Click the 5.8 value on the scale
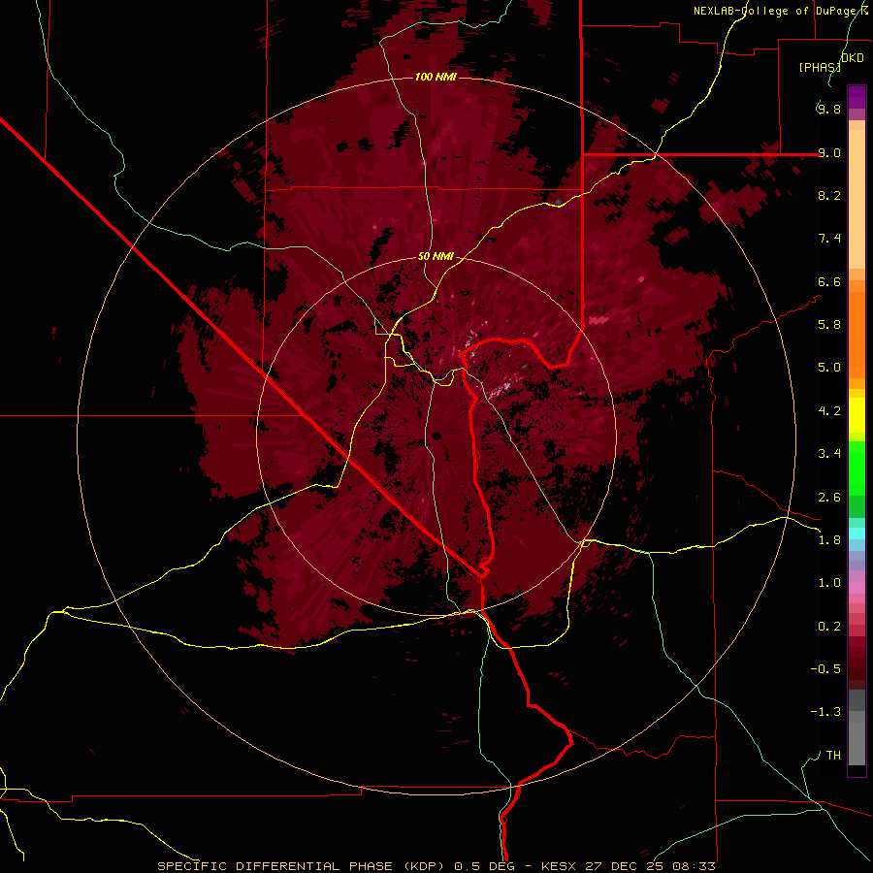The height and width of the screenshot is (873, 873). coord(829,325)
